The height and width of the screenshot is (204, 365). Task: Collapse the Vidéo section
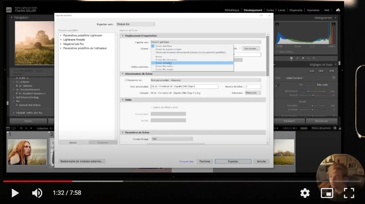pos(123,100)
